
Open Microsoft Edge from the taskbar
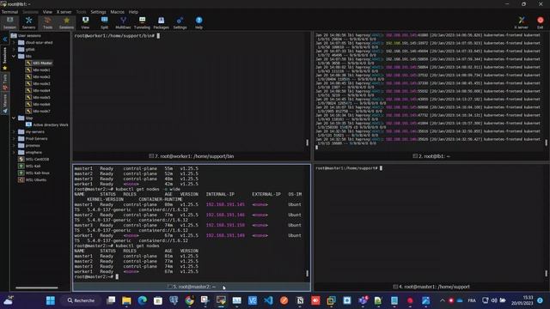[x=142, y=300]
